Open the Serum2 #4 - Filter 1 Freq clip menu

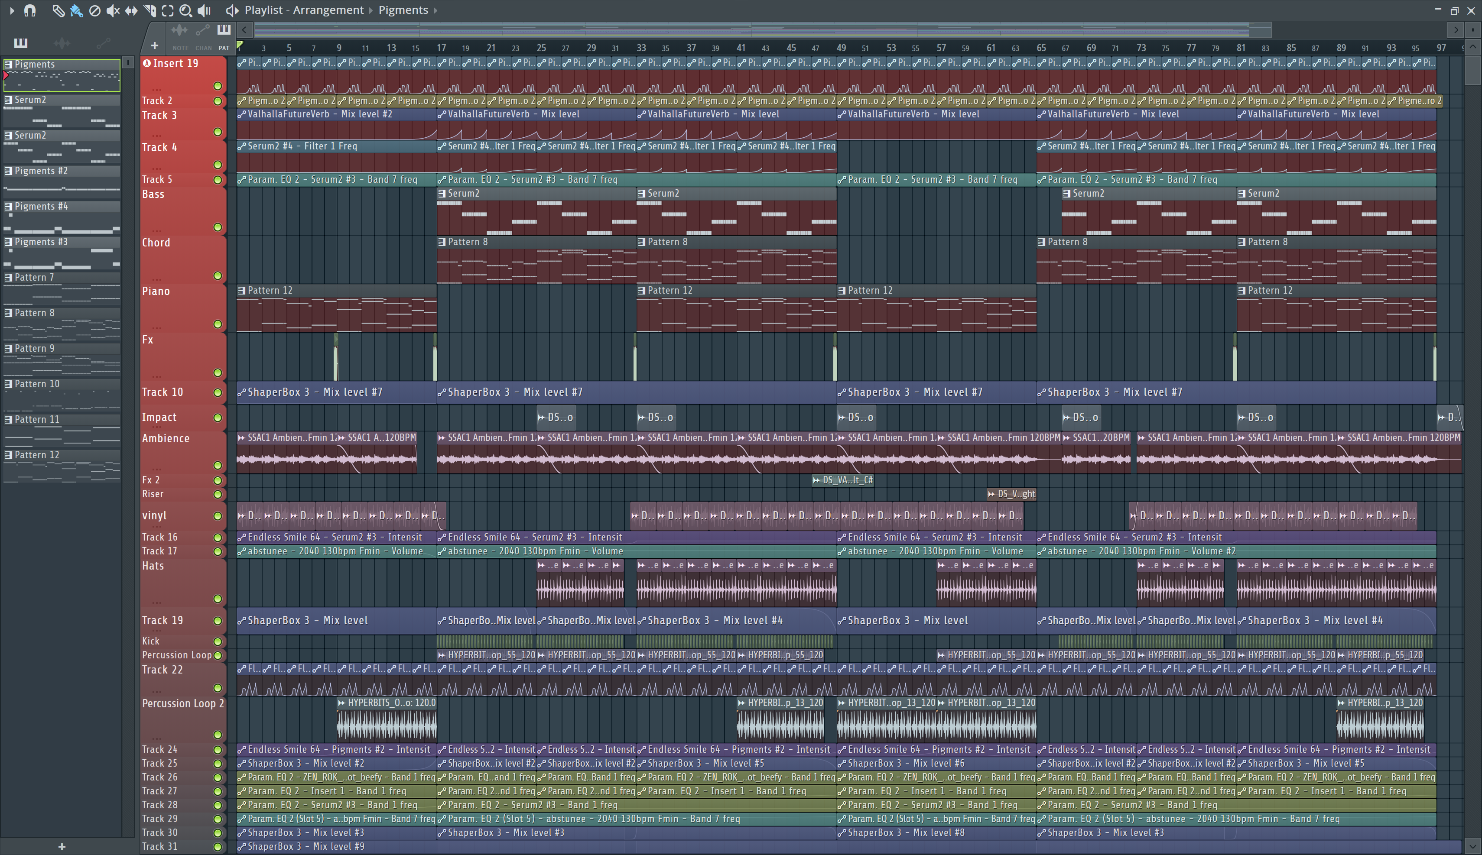[x=241, y=146]
